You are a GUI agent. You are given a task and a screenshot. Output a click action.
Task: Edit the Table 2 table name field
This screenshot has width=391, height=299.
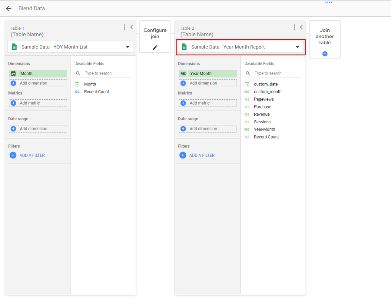(197, 34)
